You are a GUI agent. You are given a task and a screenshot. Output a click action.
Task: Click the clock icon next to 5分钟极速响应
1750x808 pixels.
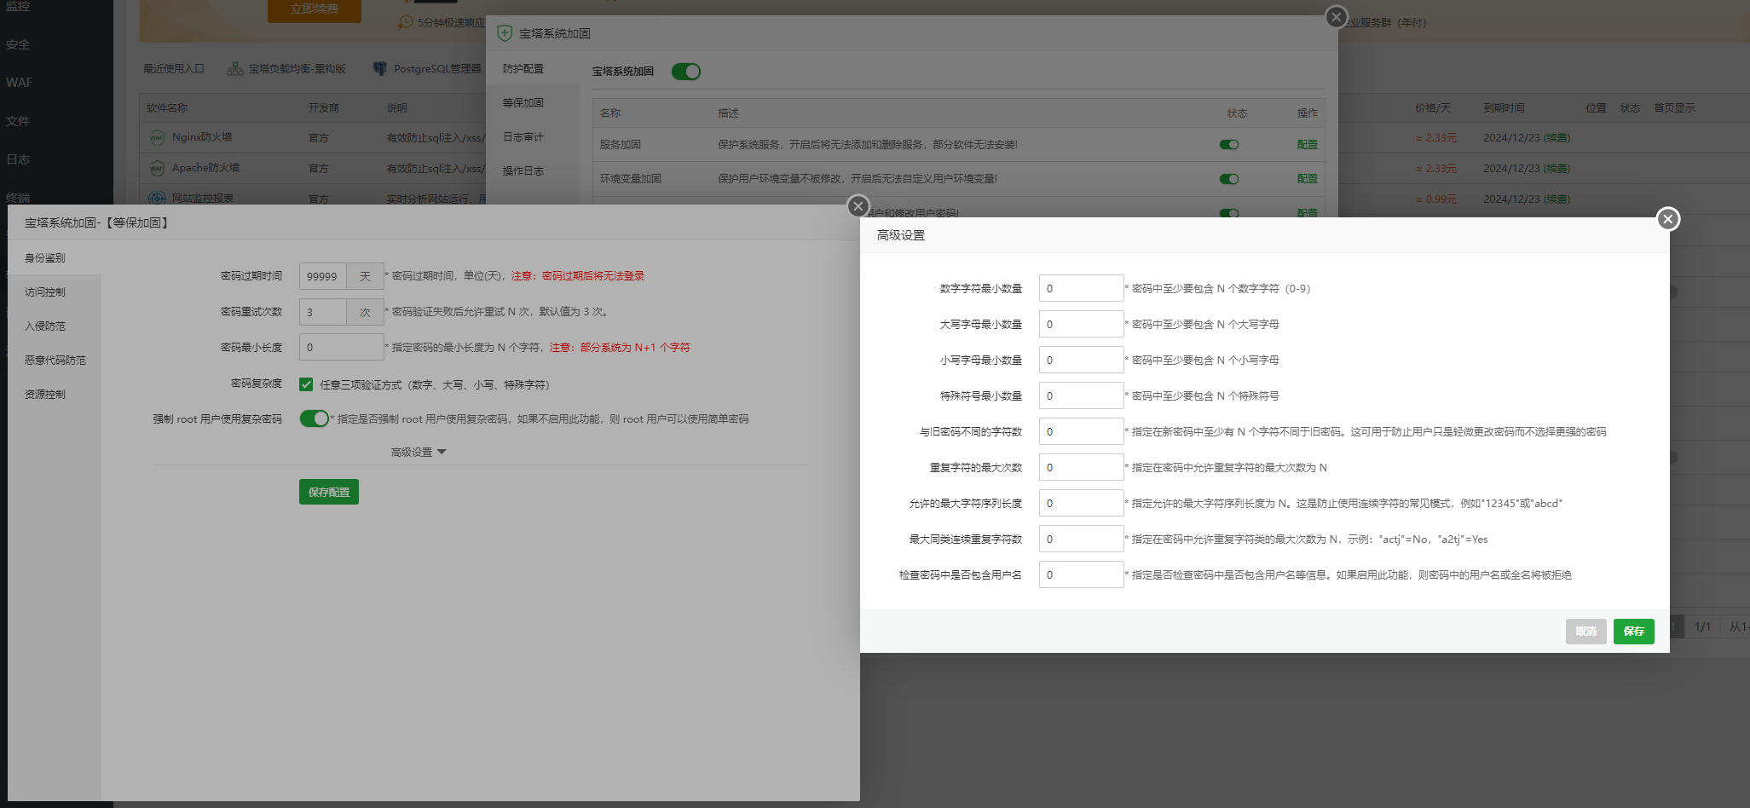pyautogui.click(x=406, y=22)
